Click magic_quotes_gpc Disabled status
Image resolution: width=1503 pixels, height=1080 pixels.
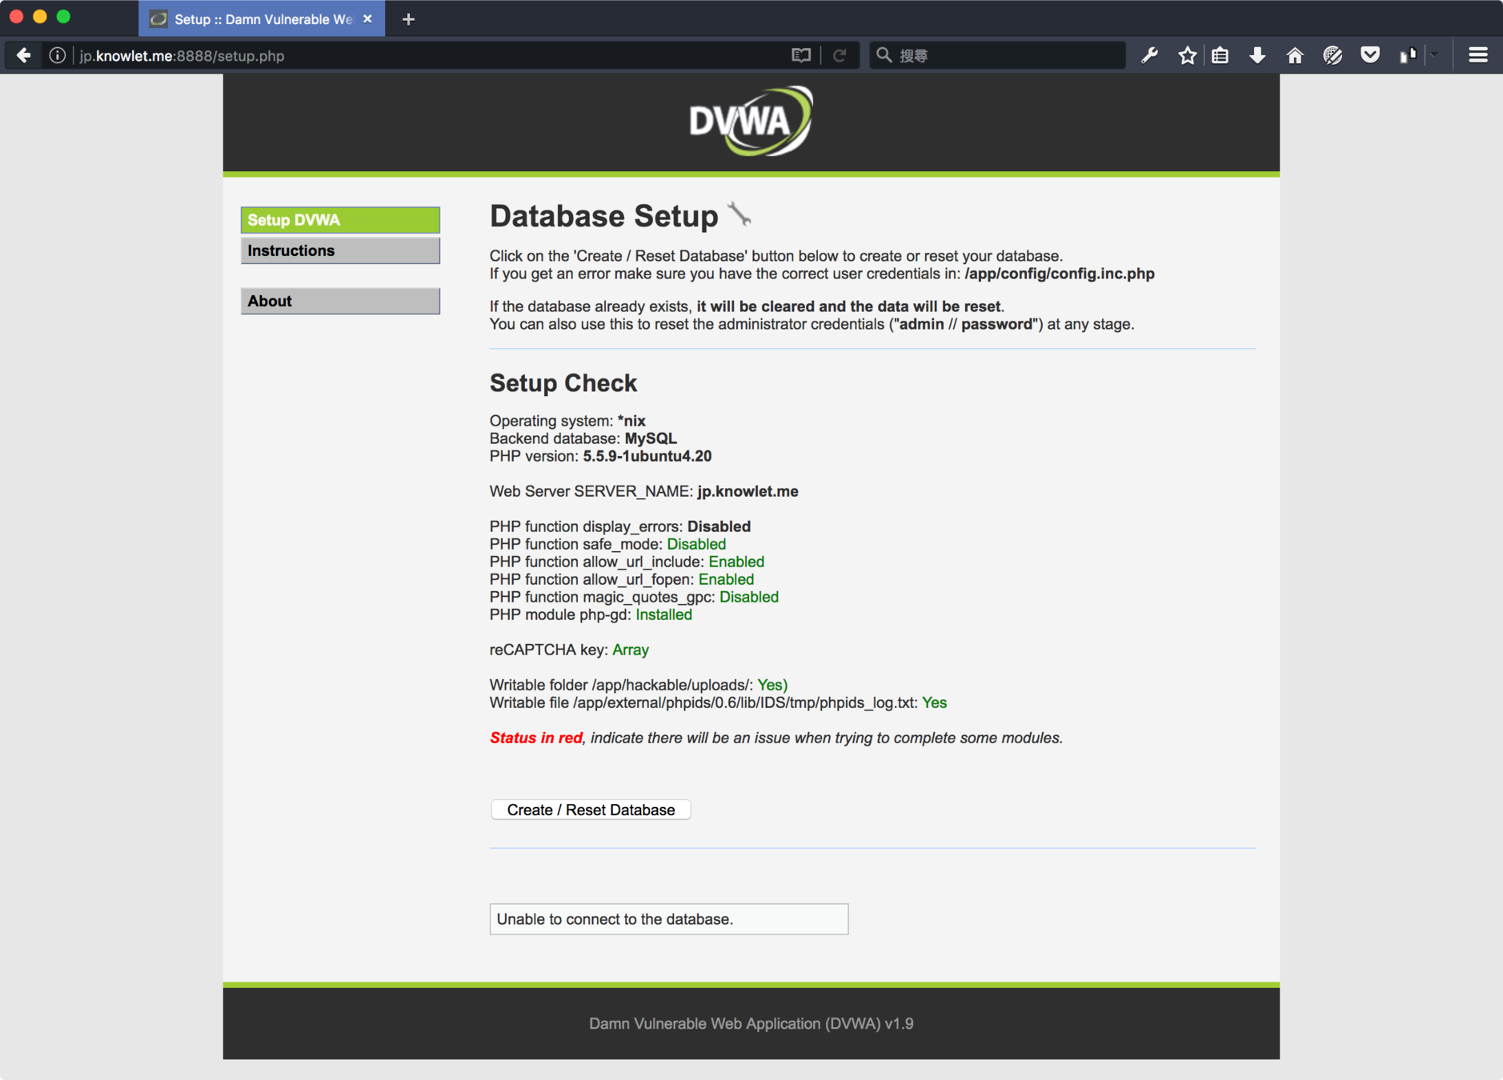click(x=749, y=597)
